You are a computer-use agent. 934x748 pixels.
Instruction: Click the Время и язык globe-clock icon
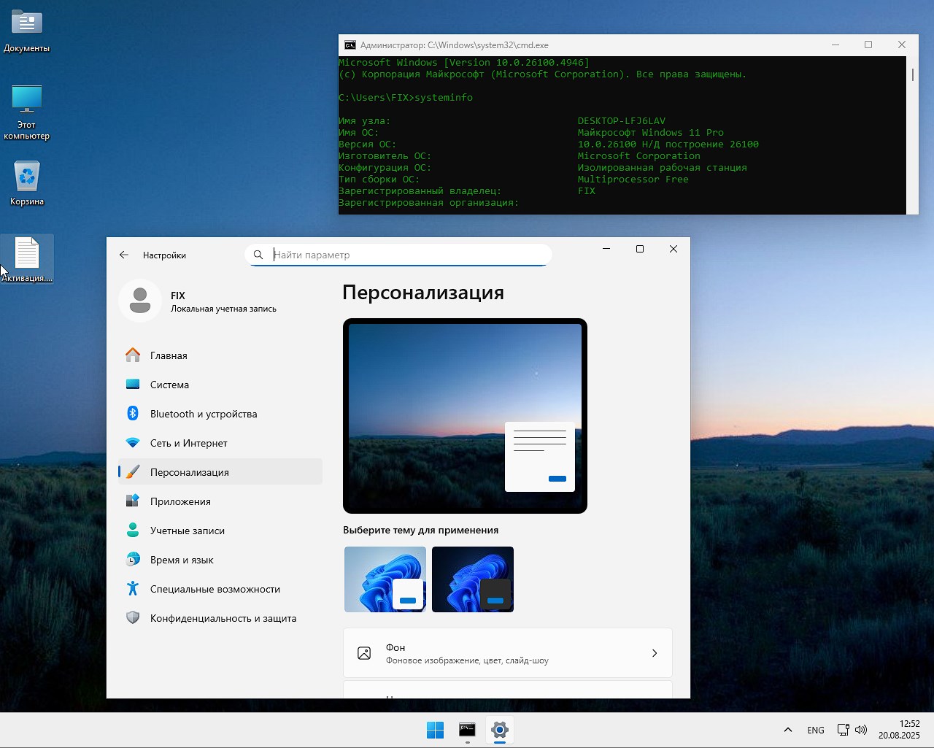click(133, 560)
